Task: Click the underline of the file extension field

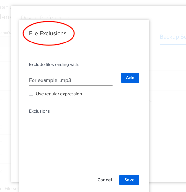Action: pyautogui.click(x=71, y=85)
